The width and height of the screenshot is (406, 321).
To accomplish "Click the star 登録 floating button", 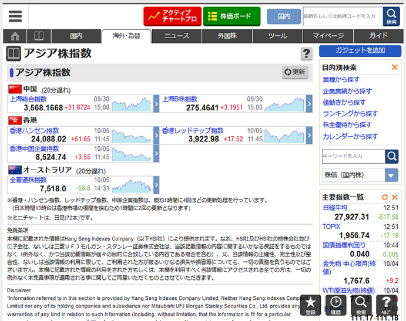I will (310, 305).
